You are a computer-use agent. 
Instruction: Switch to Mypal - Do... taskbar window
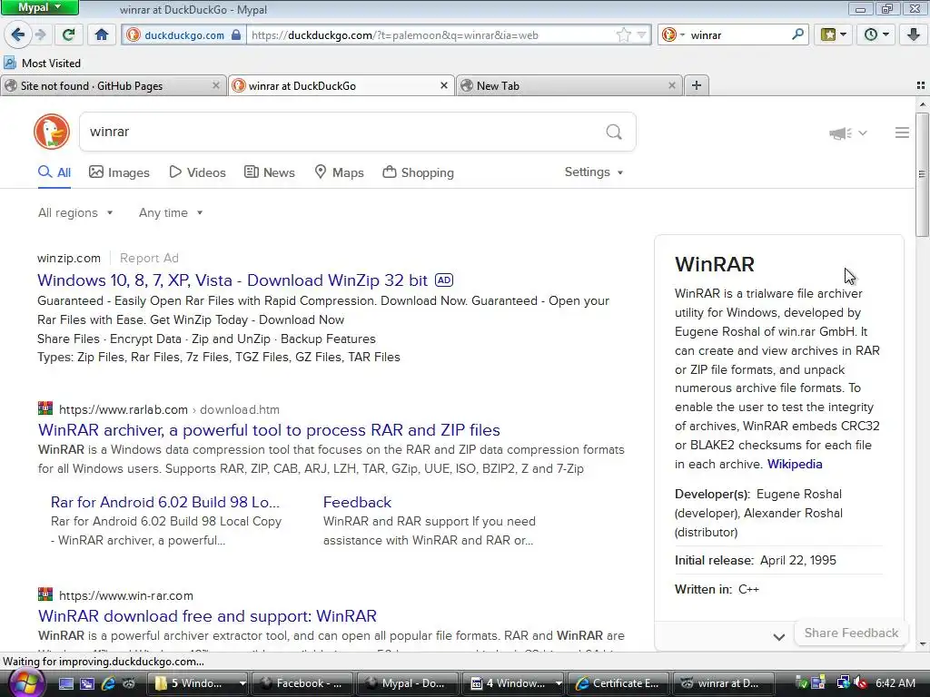tap(408, 683)
